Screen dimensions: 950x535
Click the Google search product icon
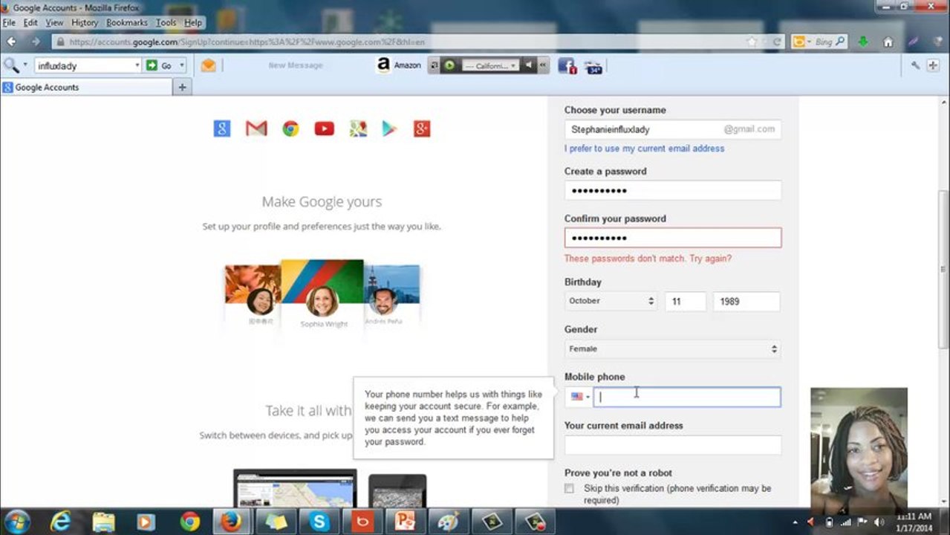(x=222, y=129)
